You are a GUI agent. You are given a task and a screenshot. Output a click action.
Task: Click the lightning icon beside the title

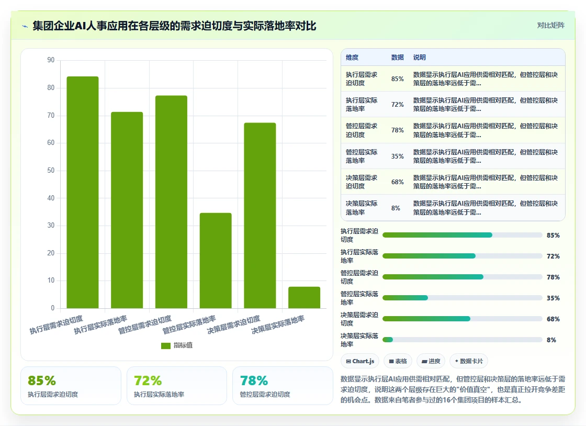[x=25, y=26]
